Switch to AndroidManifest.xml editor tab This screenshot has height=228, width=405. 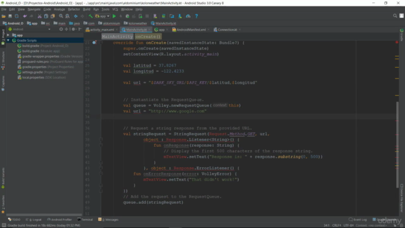pos(191,30)
